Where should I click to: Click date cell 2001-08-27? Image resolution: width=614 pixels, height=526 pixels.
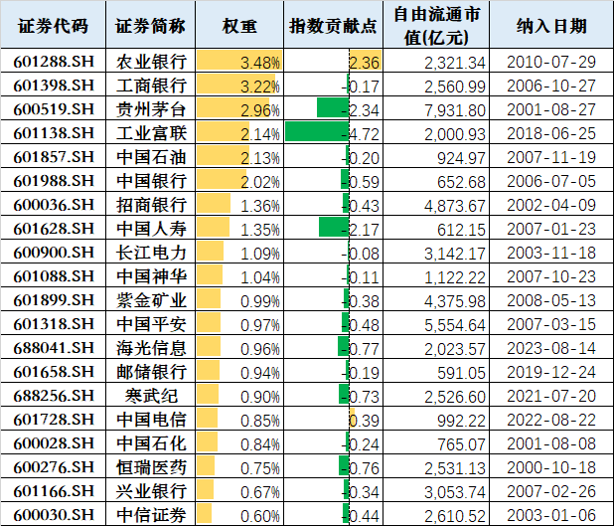(551, 108)
